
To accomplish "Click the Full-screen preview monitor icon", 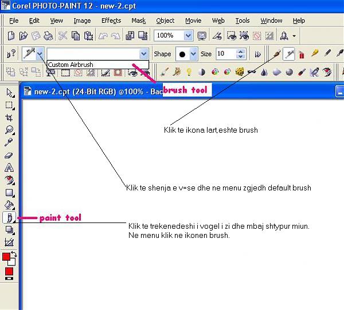I will pyautogui.click(x=202, y=35).
